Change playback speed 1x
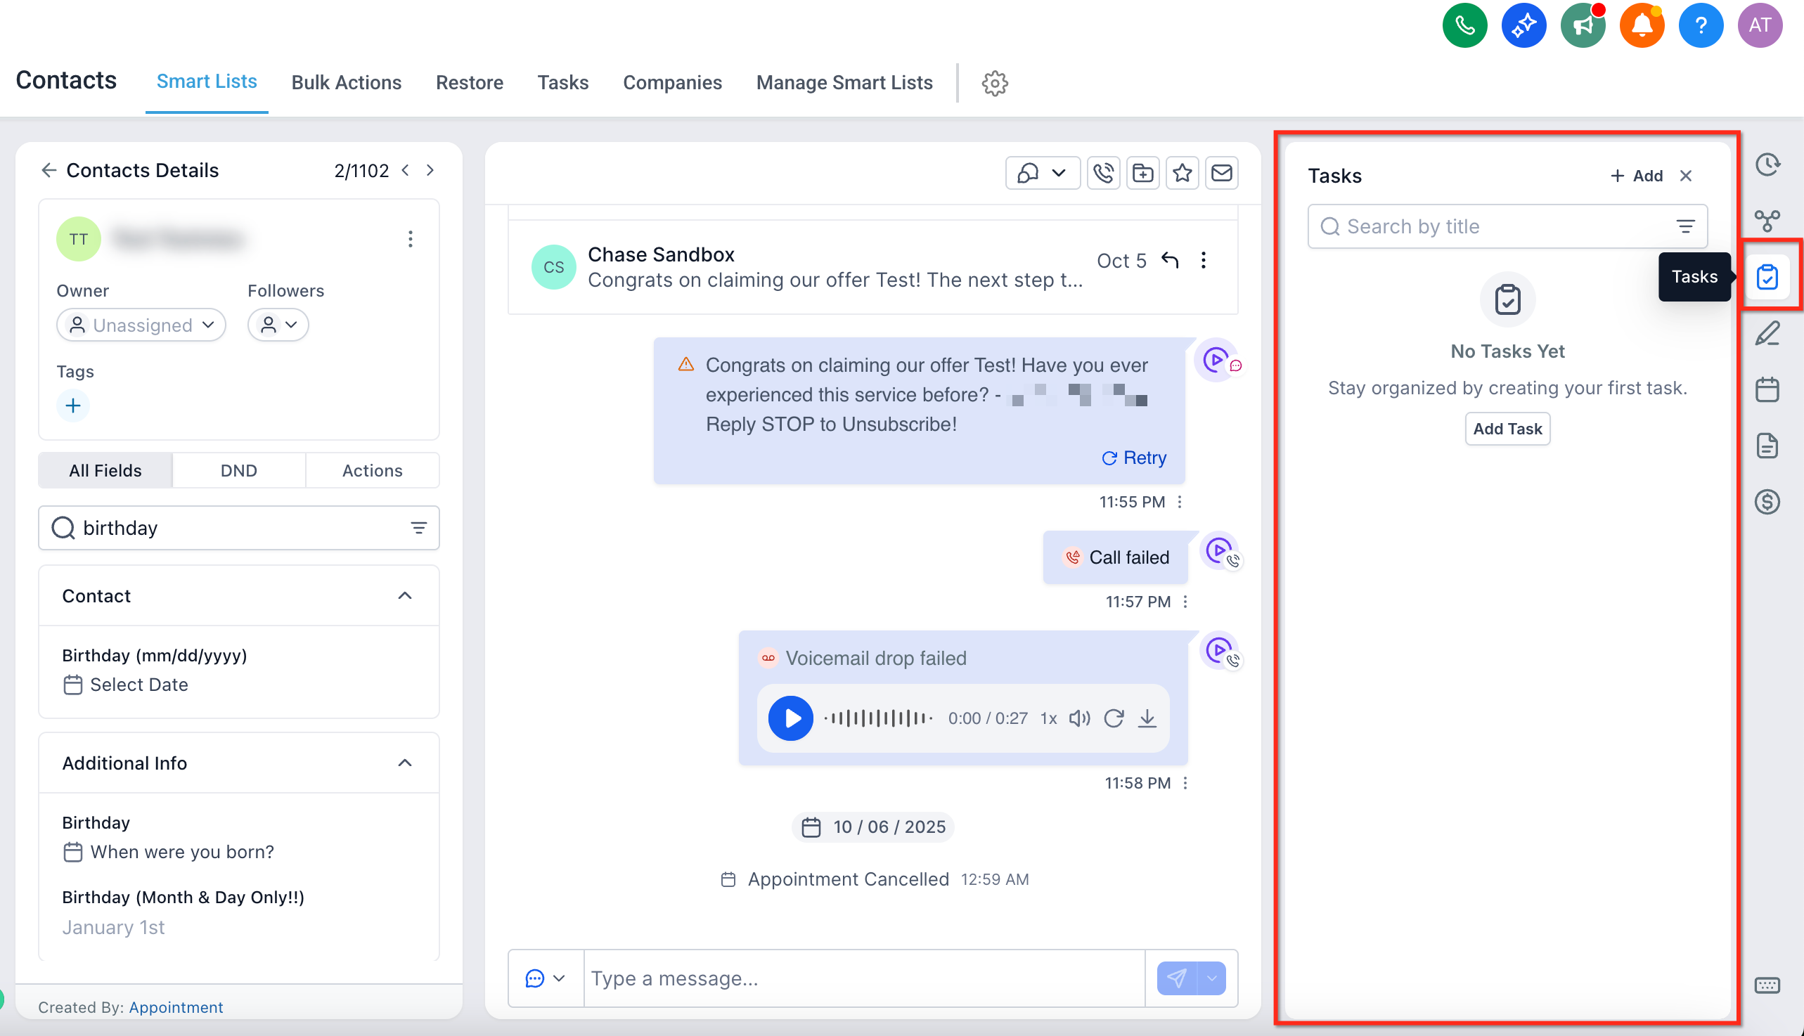Viewport: 1804px width, 1036px height. pos(1048,718)
